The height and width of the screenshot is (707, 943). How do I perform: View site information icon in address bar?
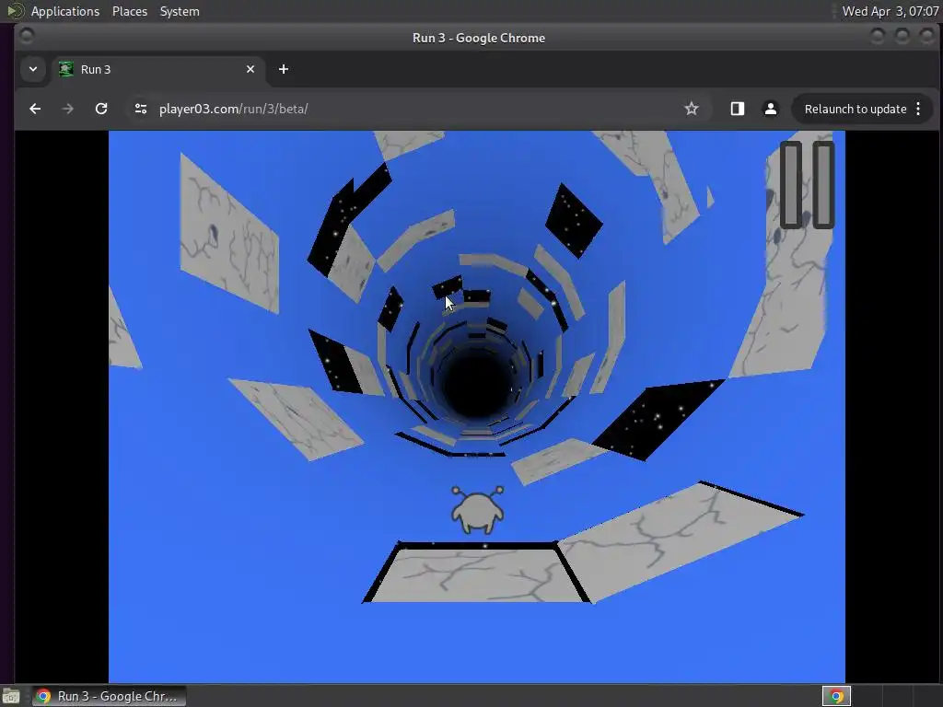coord(141,109)
